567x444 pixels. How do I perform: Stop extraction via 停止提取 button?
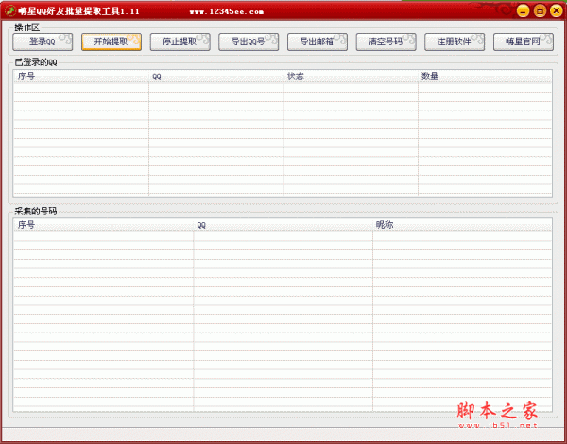(180, 42)
